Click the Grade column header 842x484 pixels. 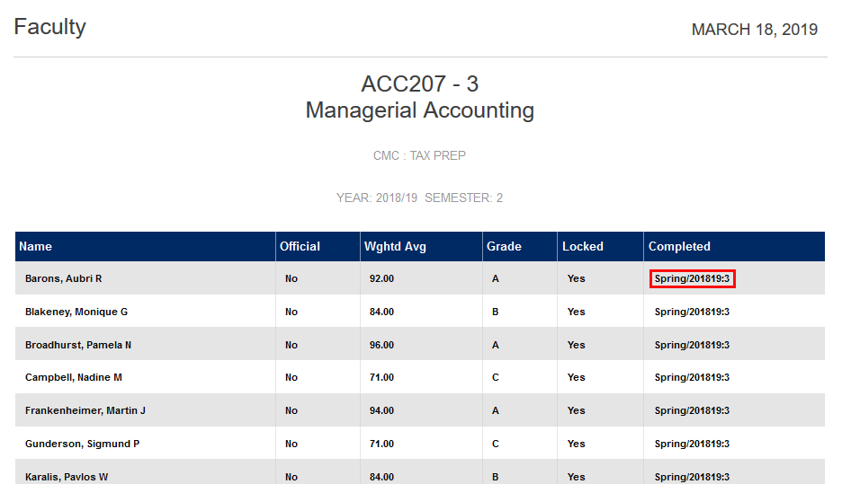click(x=504, y=247)
